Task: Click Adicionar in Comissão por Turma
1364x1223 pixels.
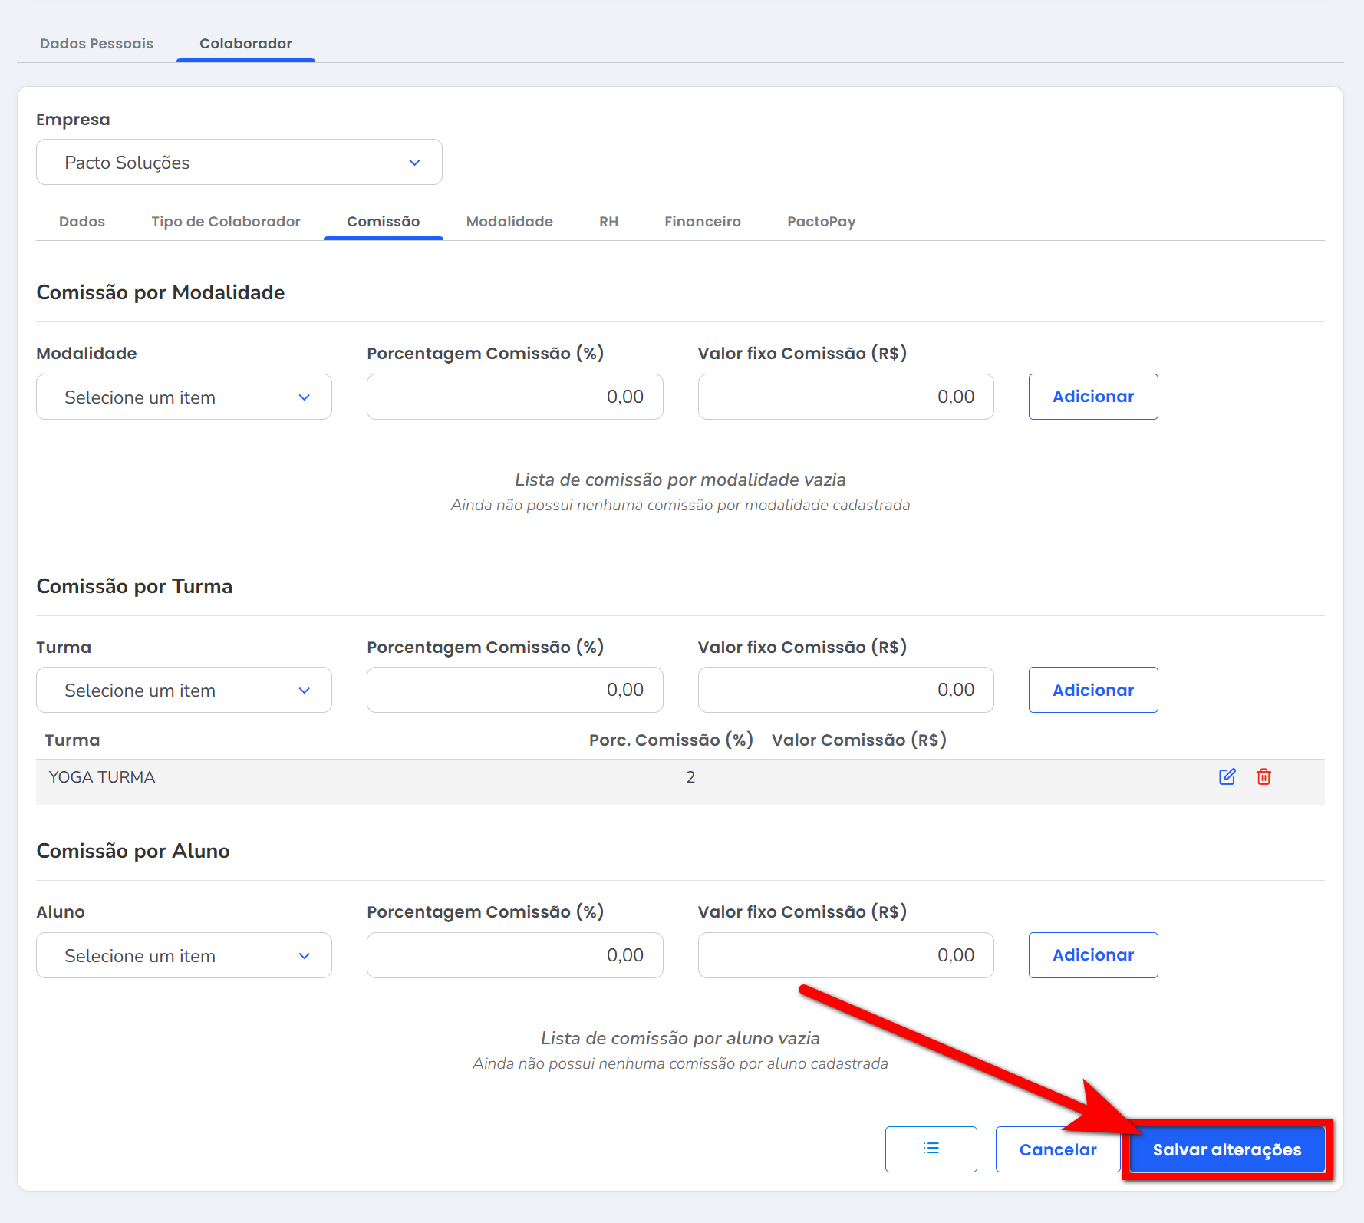Action: tap(1092, 690)
